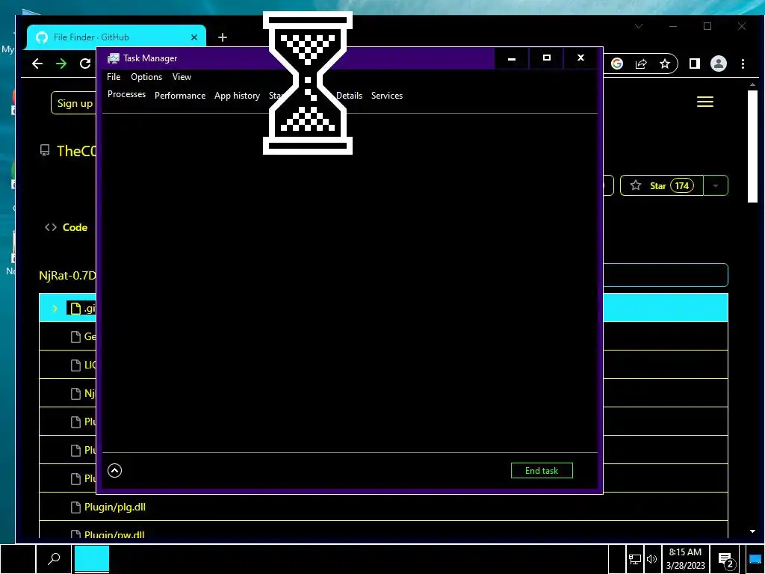Switch to the Performance tab
Viewport: 765px width, 574px height.
(x=180, y=96)
